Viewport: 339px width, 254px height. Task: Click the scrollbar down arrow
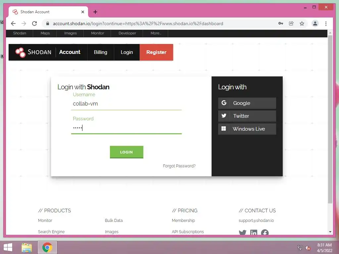pos(330,232)
